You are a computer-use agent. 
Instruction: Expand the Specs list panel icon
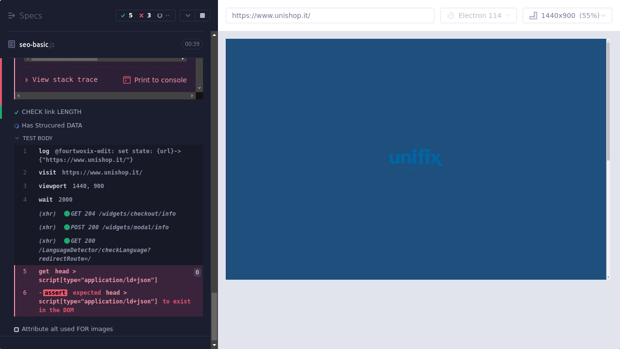click(12, 16)
